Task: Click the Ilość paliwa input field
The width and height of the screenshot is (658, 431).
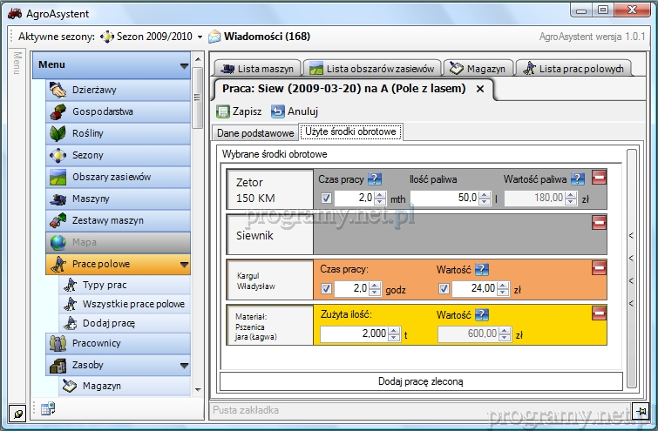Action: pos(444,198)
